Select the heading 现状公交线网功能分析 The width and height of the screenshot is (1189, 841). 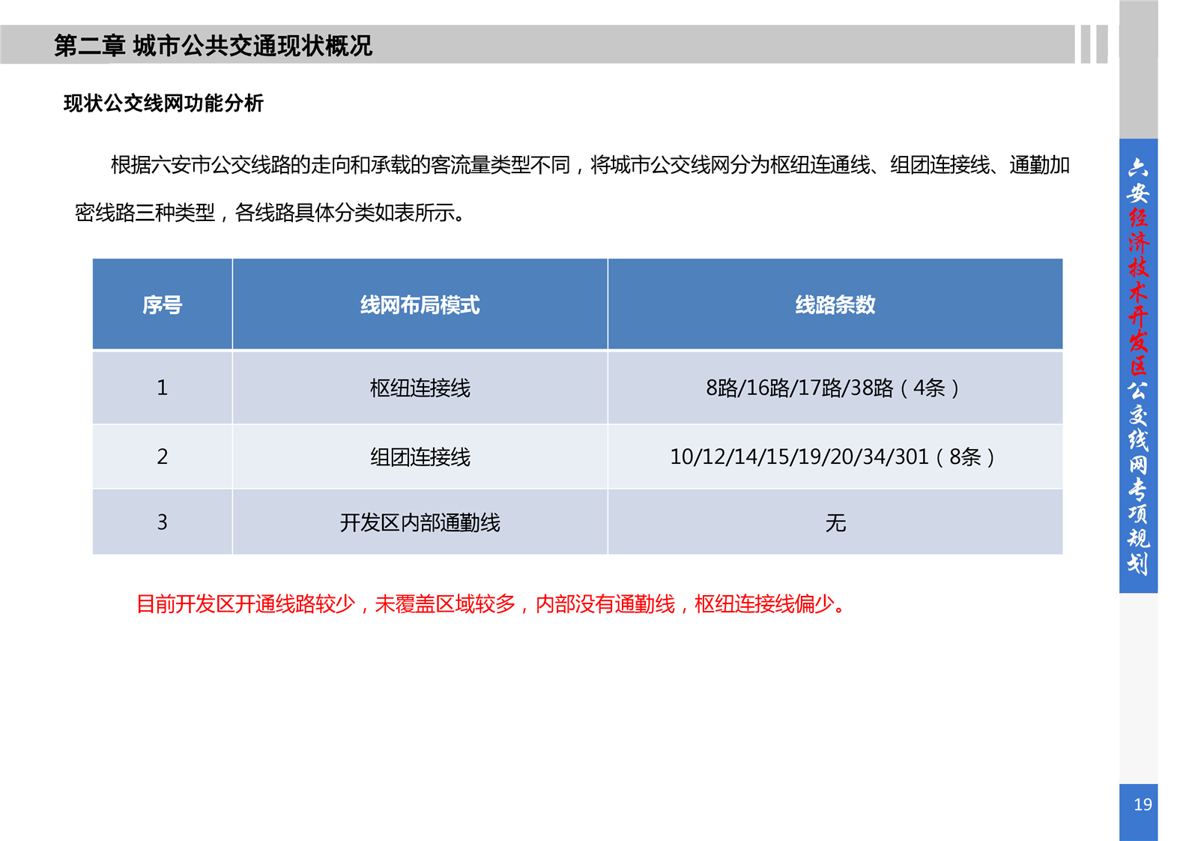pos(163,103)
